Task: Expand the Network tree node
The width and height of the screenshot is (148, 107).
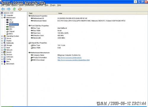Action: click(2, 50)
